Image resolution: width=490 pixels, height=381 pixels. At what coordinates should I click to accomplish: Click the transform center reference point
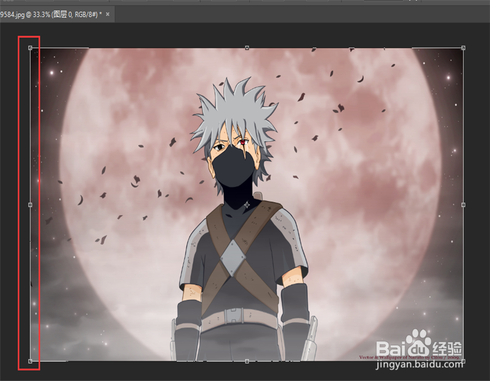click(247, 205)
